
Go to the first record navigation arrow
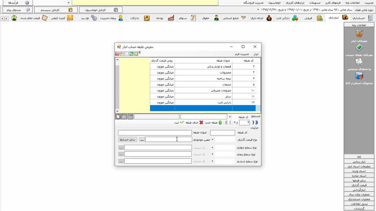pyautogui.click(x=256, y=122)
